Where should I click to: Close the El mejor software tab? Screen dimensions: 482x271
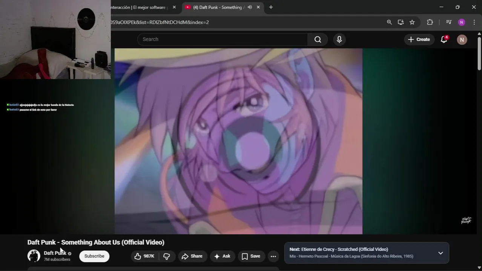pos(174,7)
